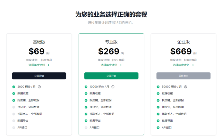Click 找联系人，全部数据 feature in 基础版

tap(30, 114)
